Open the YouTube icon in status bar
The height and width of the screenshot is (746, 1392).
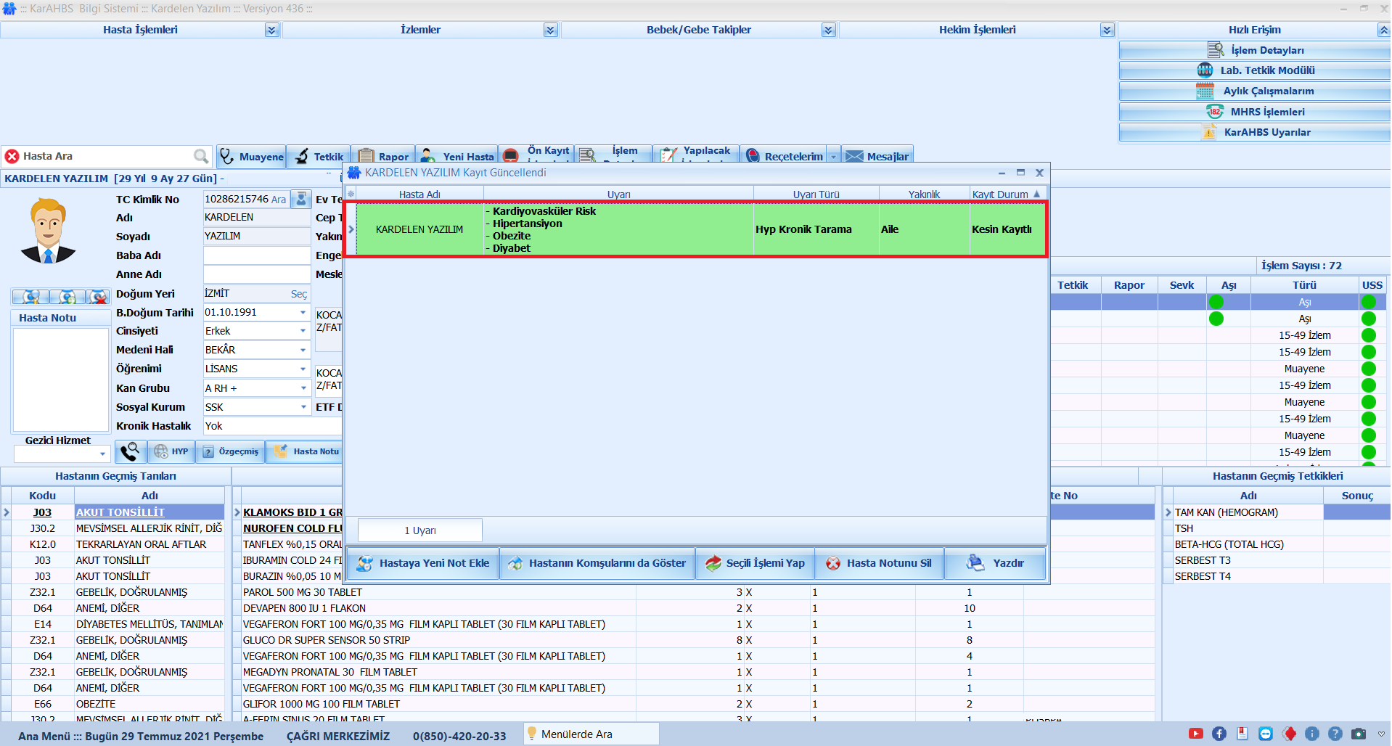(1196, 734)
